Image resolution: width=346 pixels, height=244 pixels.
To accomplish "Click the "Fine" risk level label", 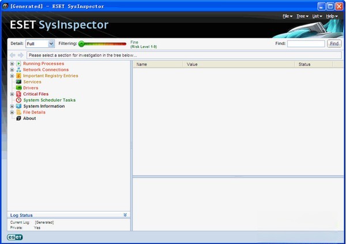I will (134, 42).
